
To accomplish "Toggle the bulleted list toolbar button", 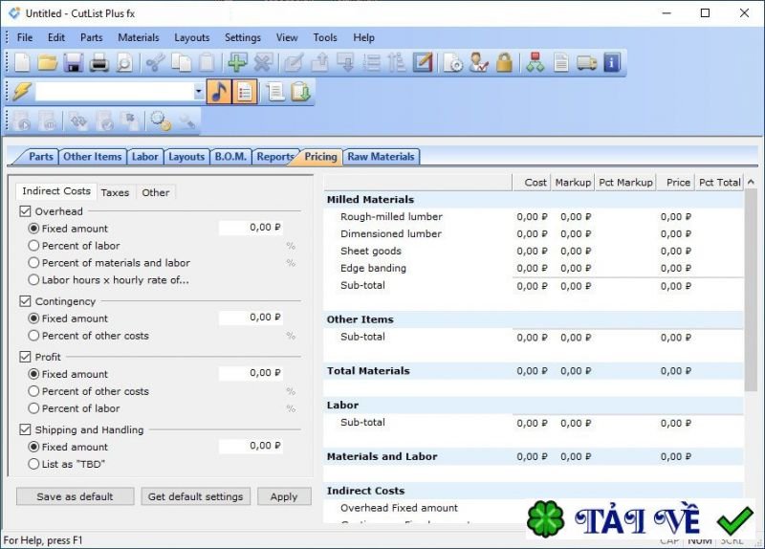I will [x=245, y=92].
